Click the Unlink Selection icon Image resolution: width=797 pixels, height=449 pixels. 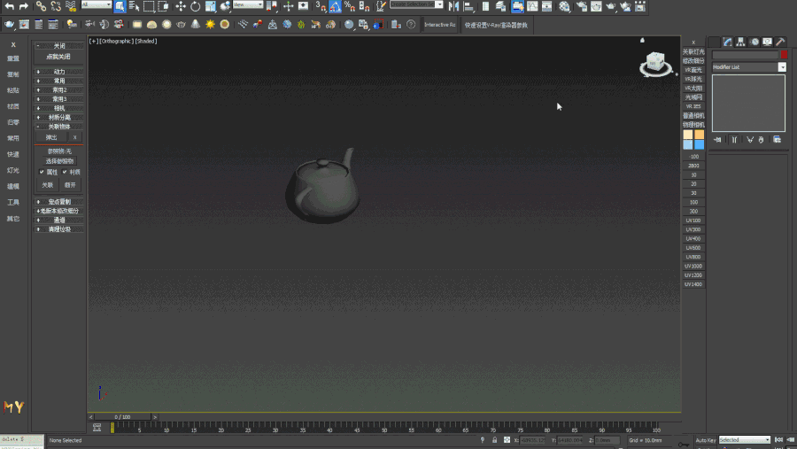point(56,6)
